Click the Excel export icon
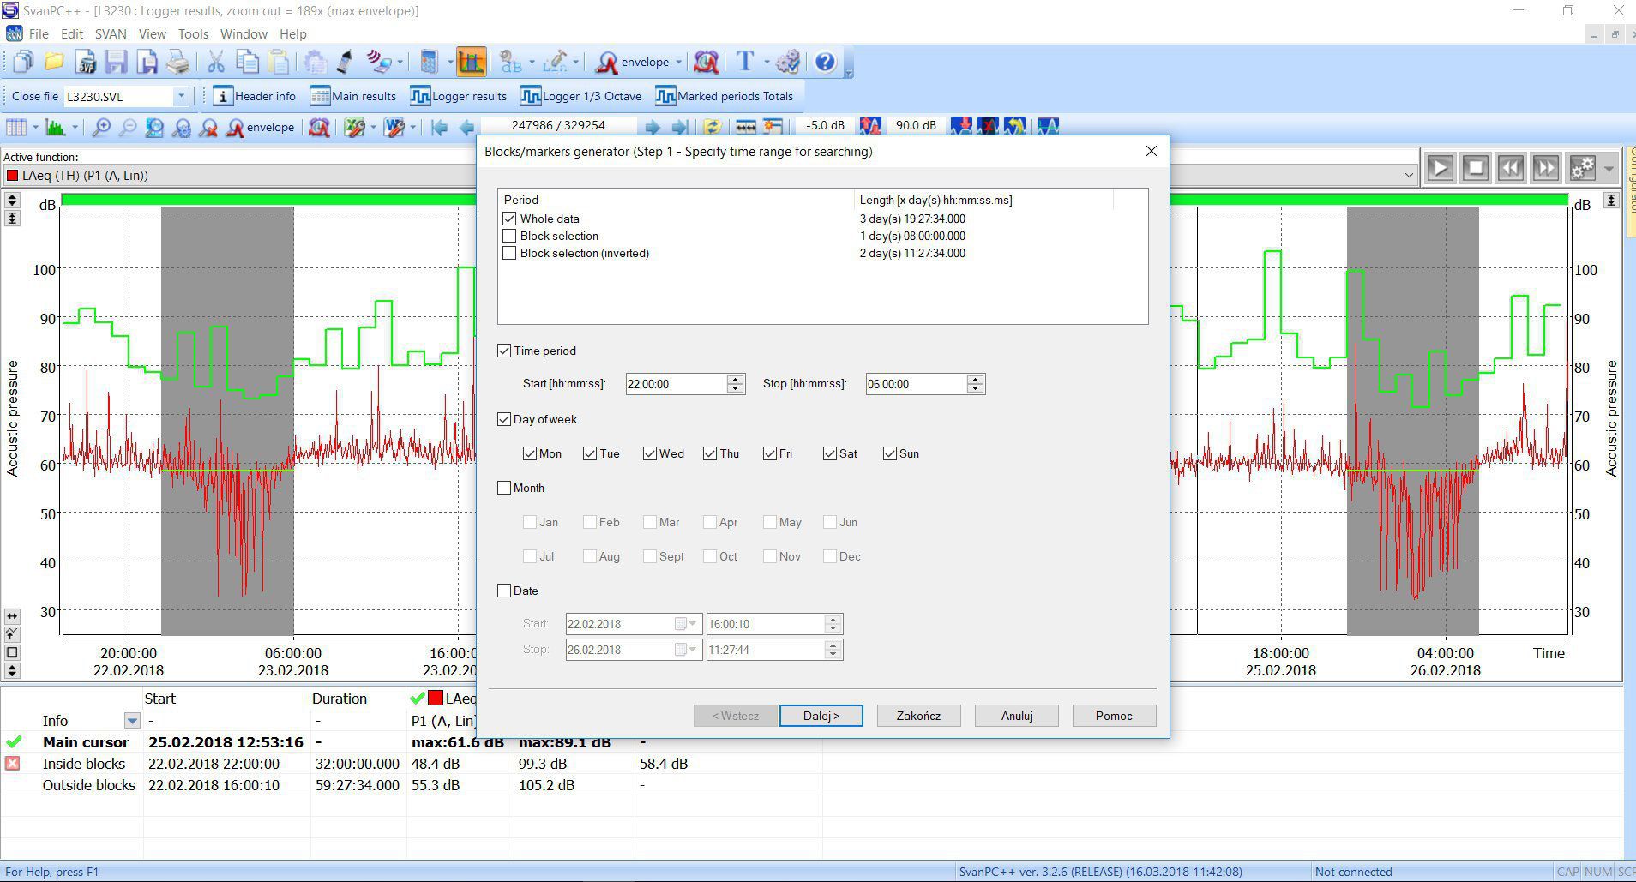This screenshot has width=1636, height=882. (354, 128)
